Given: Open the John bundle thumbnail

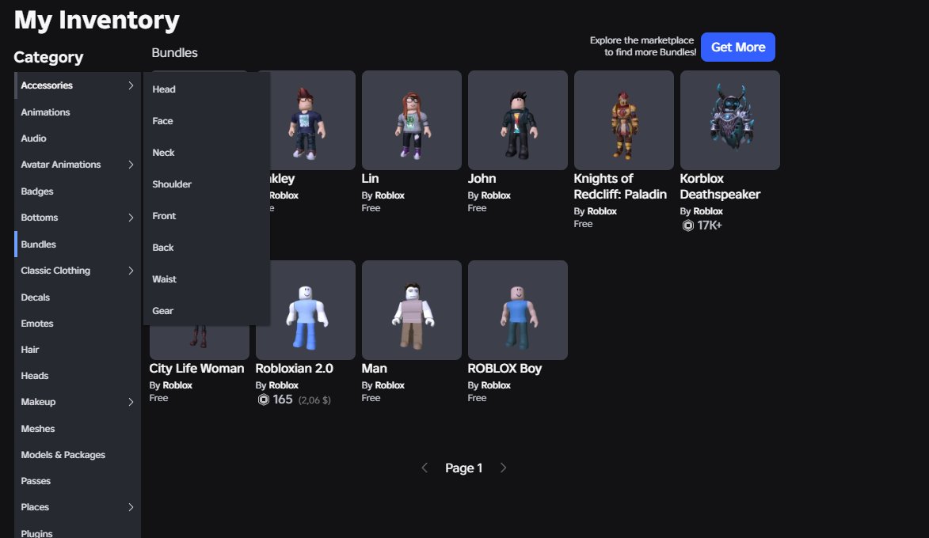Looking at the screenshot, I should pos(518,120).
